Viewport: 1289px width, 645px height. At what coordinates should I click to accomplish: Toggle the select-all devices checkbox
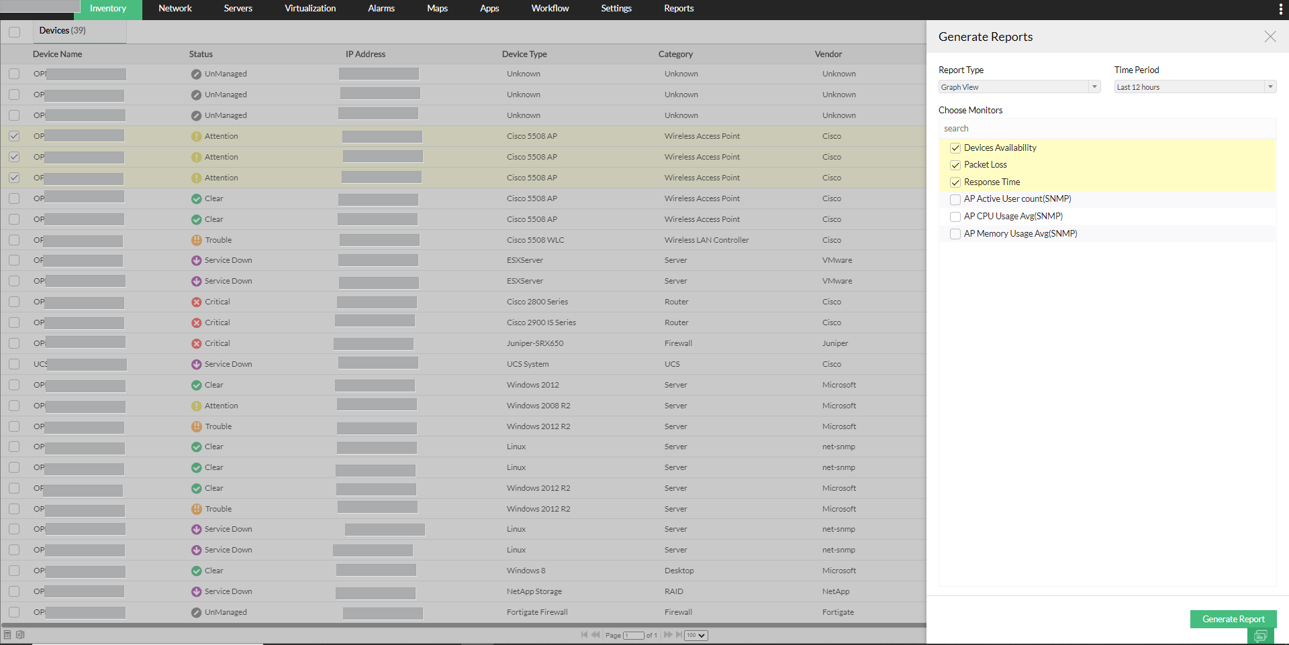(x=14, y=32)
